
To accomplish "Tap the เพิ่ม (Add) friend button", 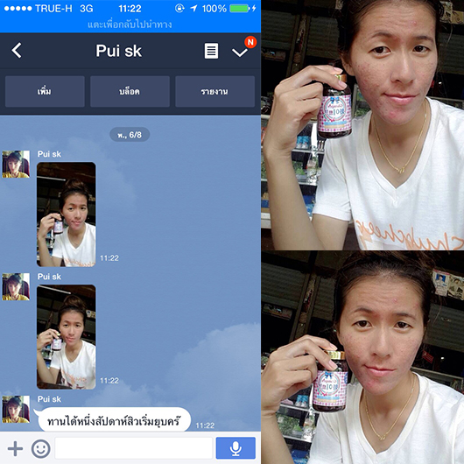I will [x=45, y=91].
